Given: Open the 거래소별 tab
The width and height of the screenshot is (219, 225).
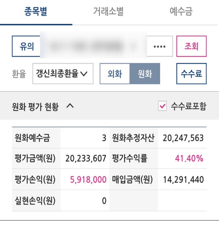Looking at the screenshot, I should point(108,12).
